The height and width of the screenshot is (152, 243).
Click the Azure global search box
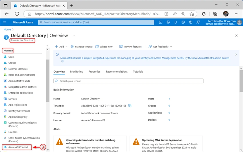[96, 22]
